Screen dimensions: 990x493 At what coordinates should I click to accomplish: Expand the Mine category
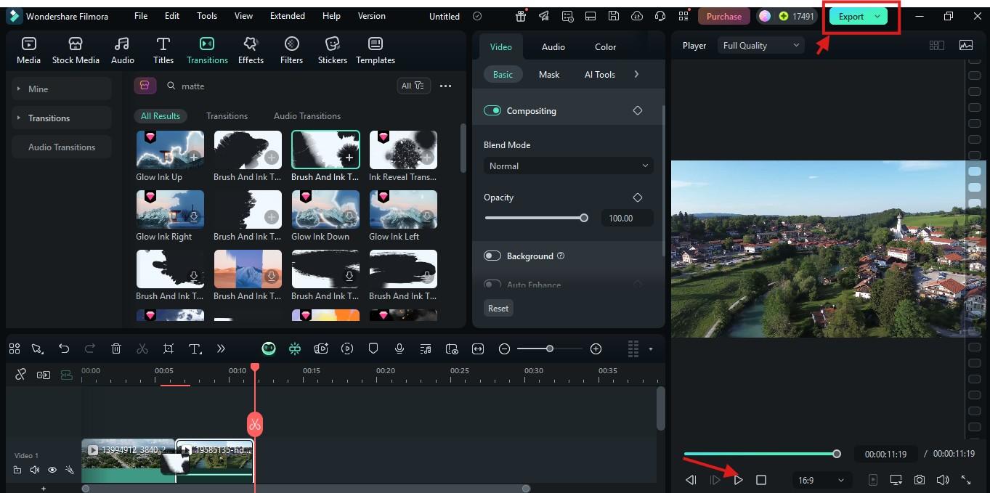pos(61,89)
